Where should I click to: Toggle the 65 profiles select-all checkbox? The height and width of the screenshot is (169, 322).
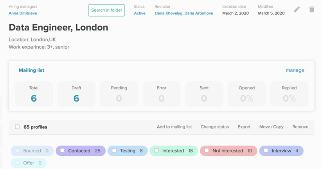[x=17, y=127]
